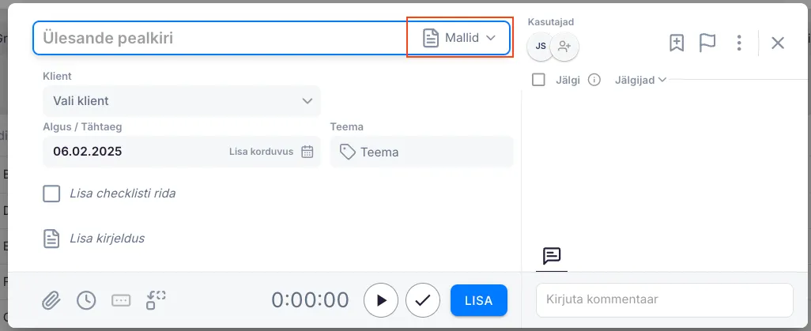Start the timer with play button
811x331 pixels.
pos(381,300)
